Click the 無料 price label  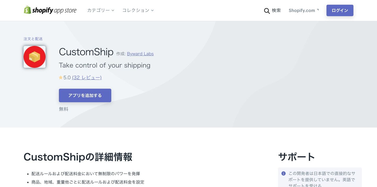point(64,109)
